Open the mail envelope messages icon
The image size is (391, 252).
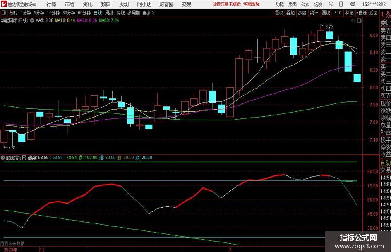(353, 4)
